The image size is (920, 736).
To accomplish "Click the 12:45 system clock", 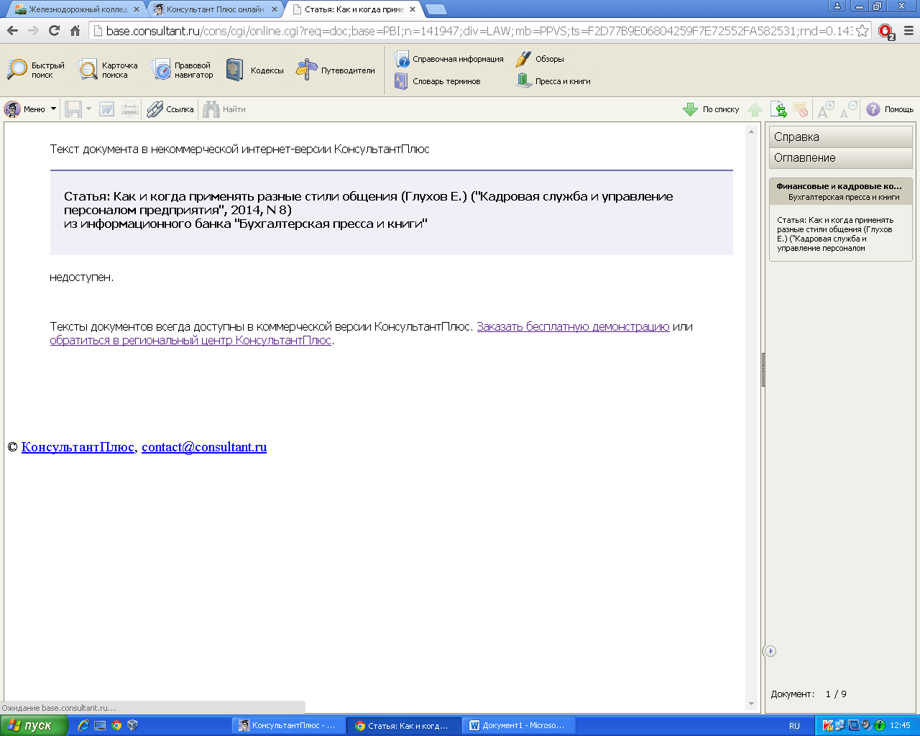I will [900, 725].
